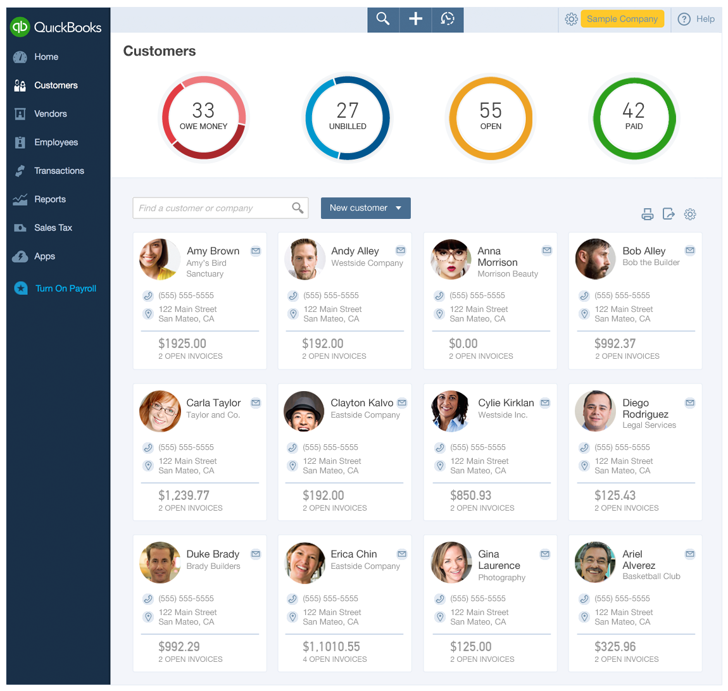
Task: Filter by 55 Open ring
Action: [x=490, y=118]
